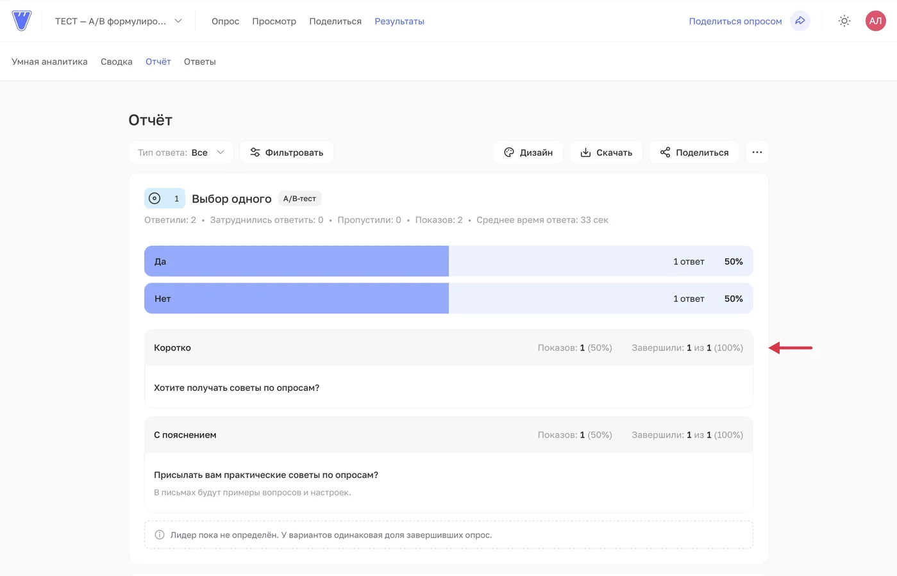
Task: Click the Среднее время ответа: 33 сек stat
Action: pos(542,220)
